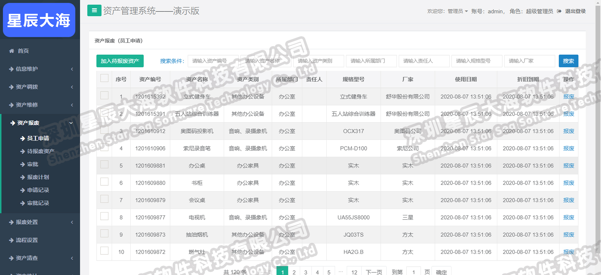The width and height of the screenshot is (601, 275).
Task: Toggle the select-all checkbox in table header
Action: point(104,78)
